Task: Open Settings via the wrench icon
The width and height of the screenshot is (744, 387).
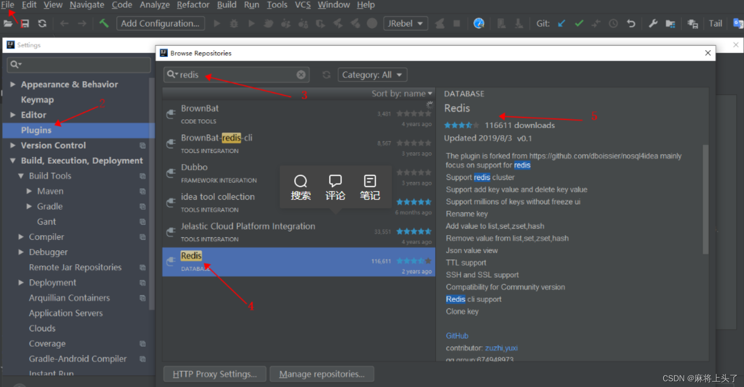Action: click(x=653, y=23)
